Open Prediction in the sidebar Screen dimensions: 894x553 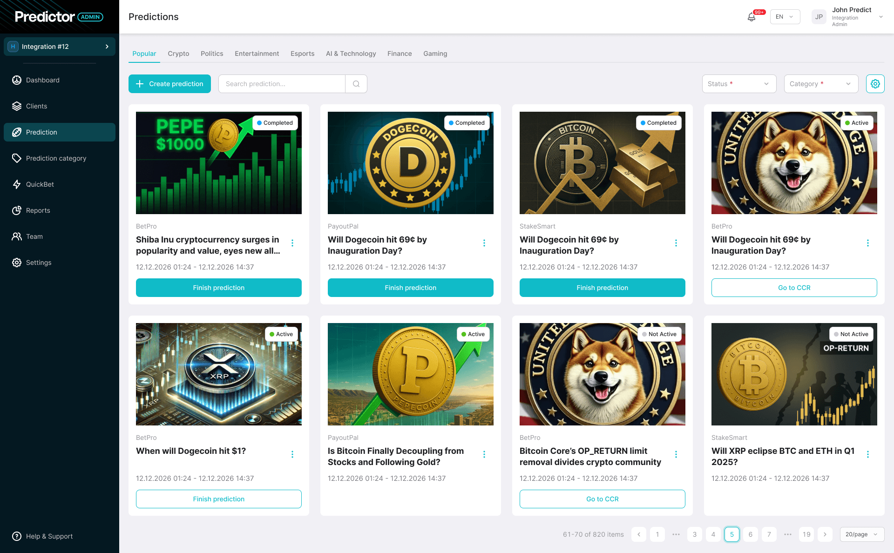[x=60, y=132]
